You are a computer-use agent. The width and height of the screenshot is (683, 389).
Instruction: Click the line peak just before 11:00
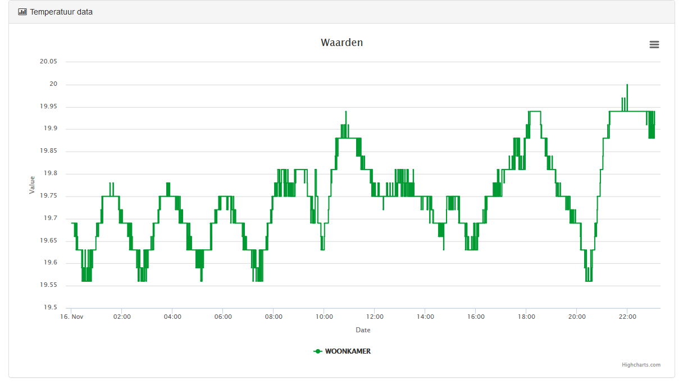pos(346,112)
